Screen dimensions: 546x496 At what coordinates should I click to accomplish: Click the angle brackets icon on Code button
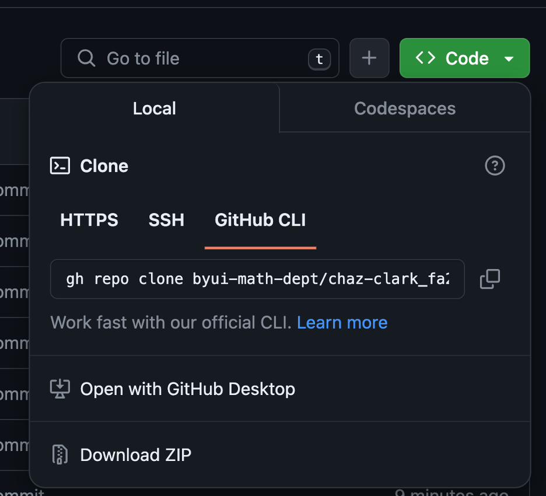pyautogui.click(x=425, y=58)
